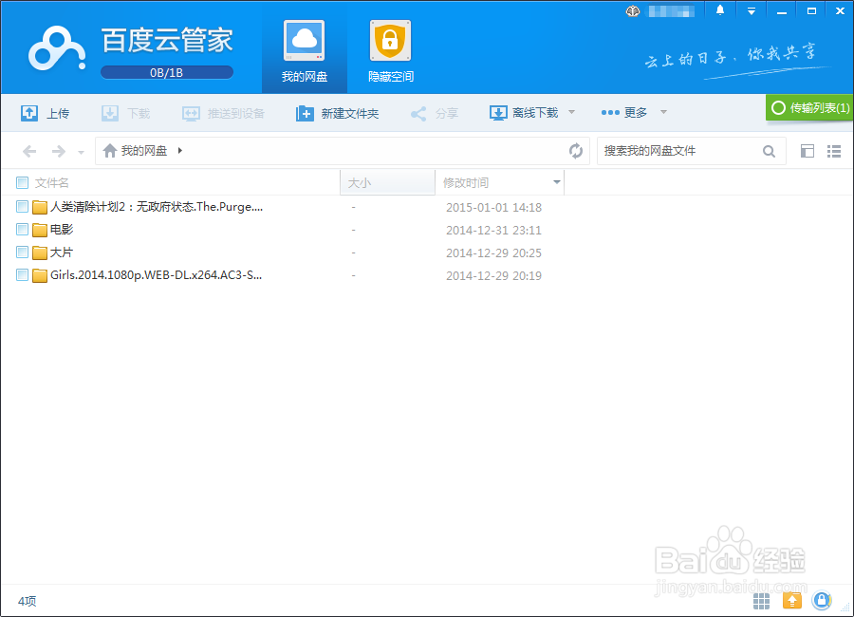Open the app grid icon at bottom
Image resolution: width=854 pixels, height=617 pixels.
tap(760, 601)
